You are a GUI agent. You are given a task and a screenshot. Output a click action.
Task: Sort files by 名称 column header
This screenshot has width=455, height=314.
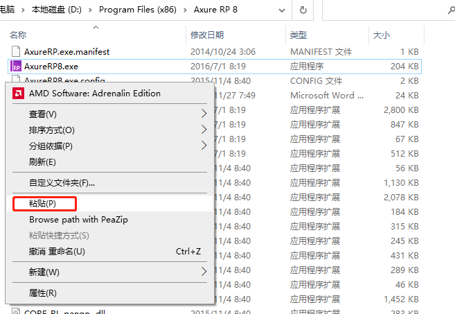tap(19, 35)
